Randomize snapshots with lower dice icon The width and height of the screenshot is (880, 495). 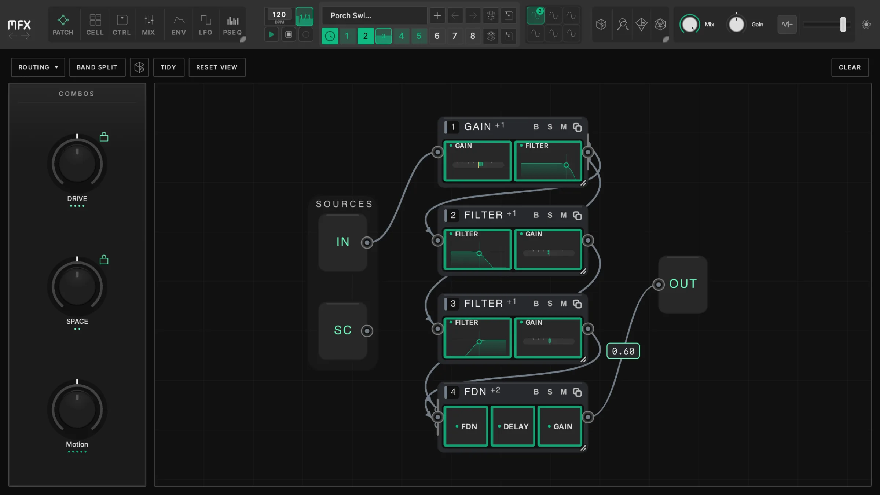491,36
